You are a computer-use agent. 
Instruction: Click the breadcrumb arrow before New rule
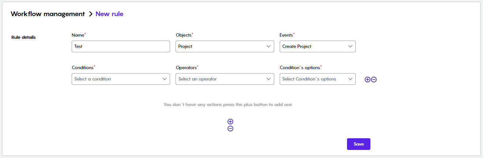coord(91,14)
